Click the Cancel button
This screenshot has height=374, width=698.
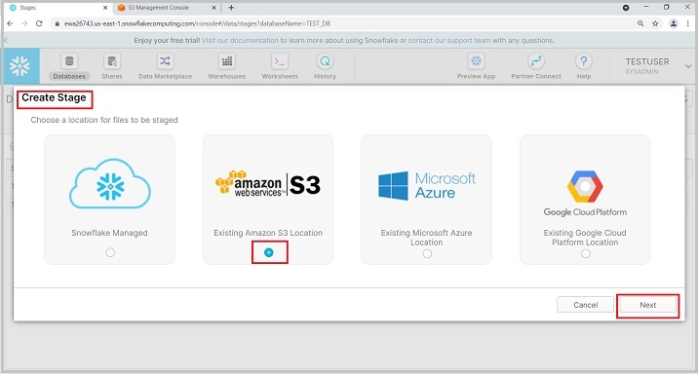pos(585,305)
